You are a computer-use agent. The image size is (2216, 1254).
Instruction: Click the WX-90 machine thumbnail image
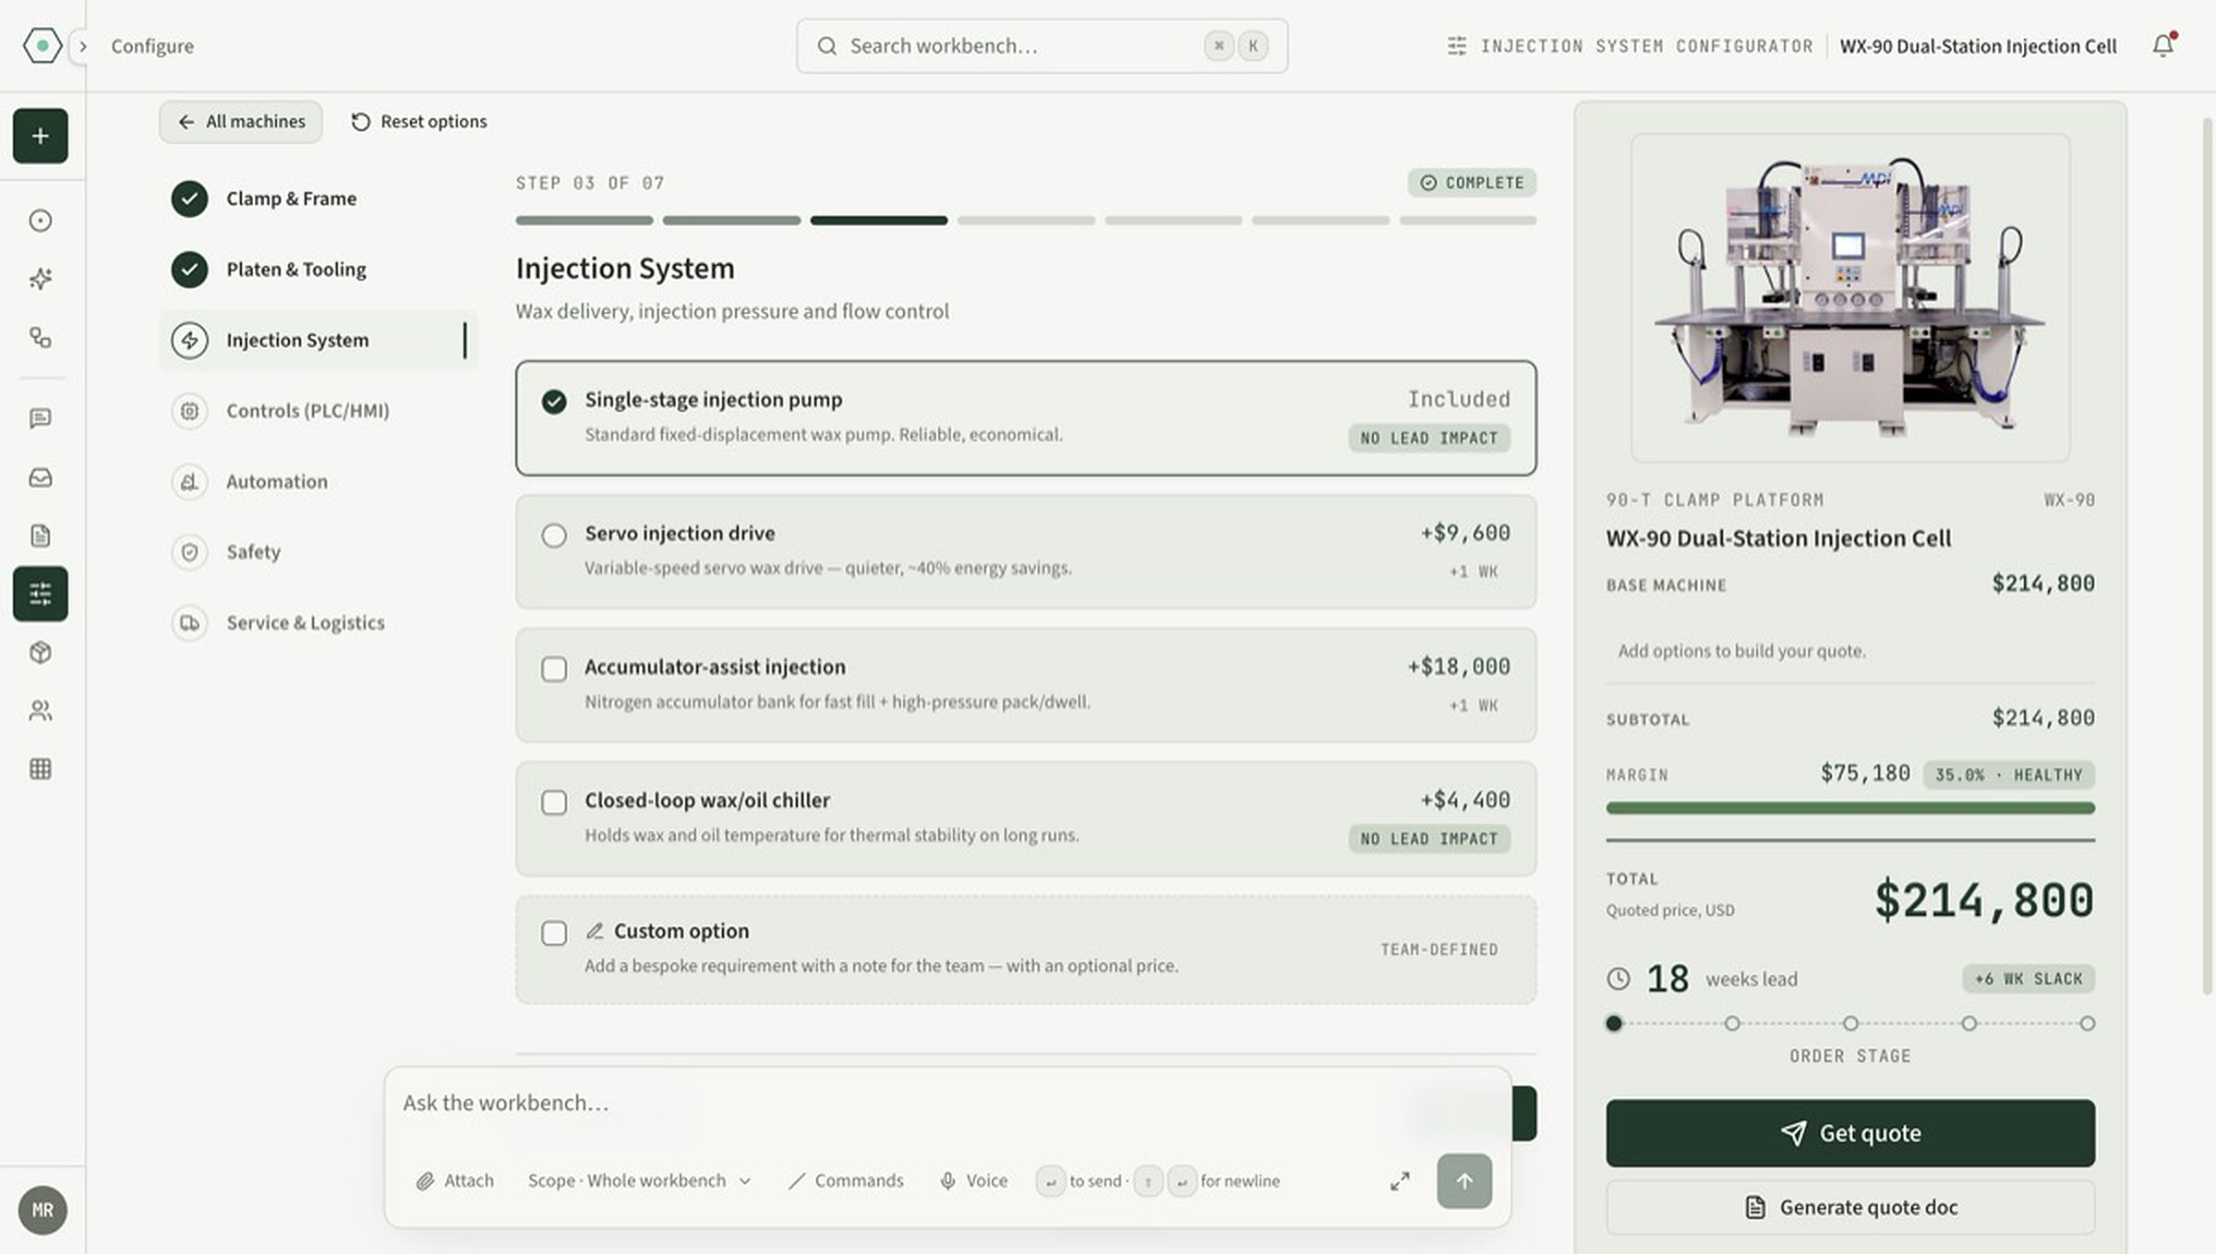coord(1850,297)
